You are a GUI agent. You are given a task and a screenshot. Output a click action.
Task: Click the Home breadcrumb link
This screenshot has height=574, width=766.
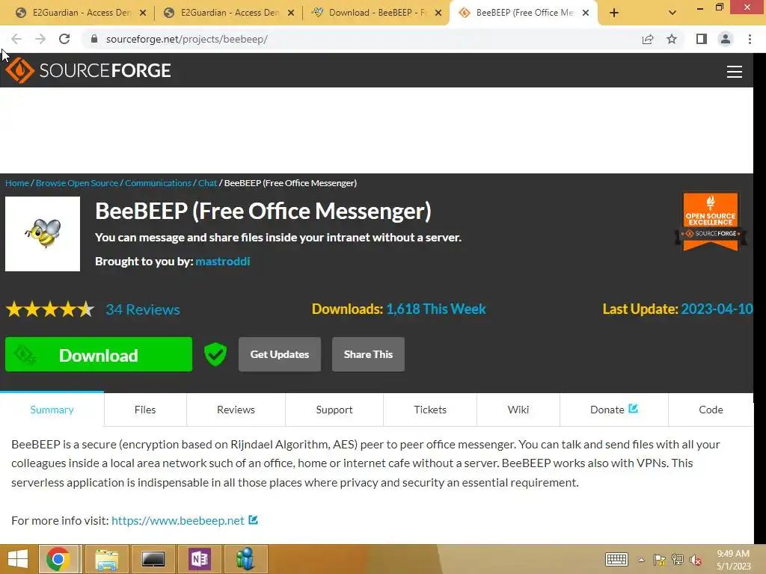point(17,183)
